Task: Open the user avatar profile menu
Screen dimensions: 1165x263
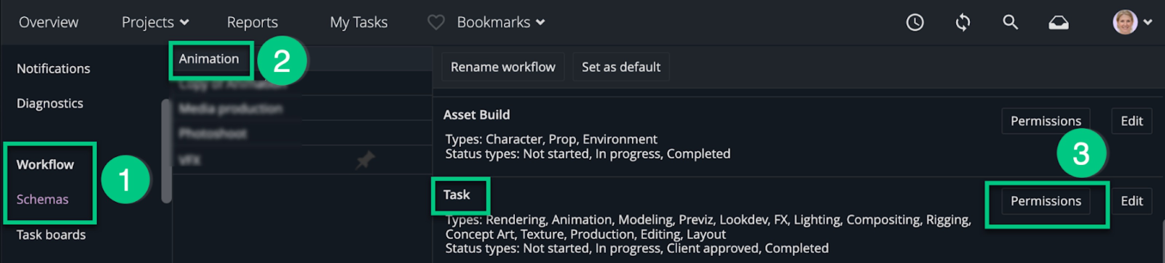Action: (x=1125, y=22)
